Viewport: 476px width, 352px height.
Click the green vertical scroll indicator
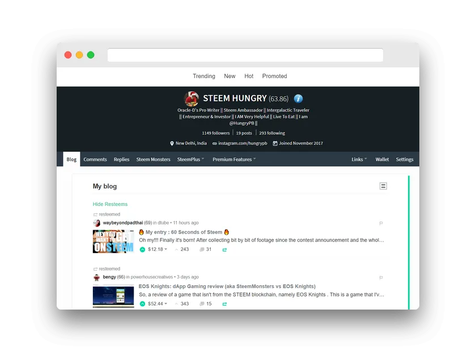pos(409,242)
